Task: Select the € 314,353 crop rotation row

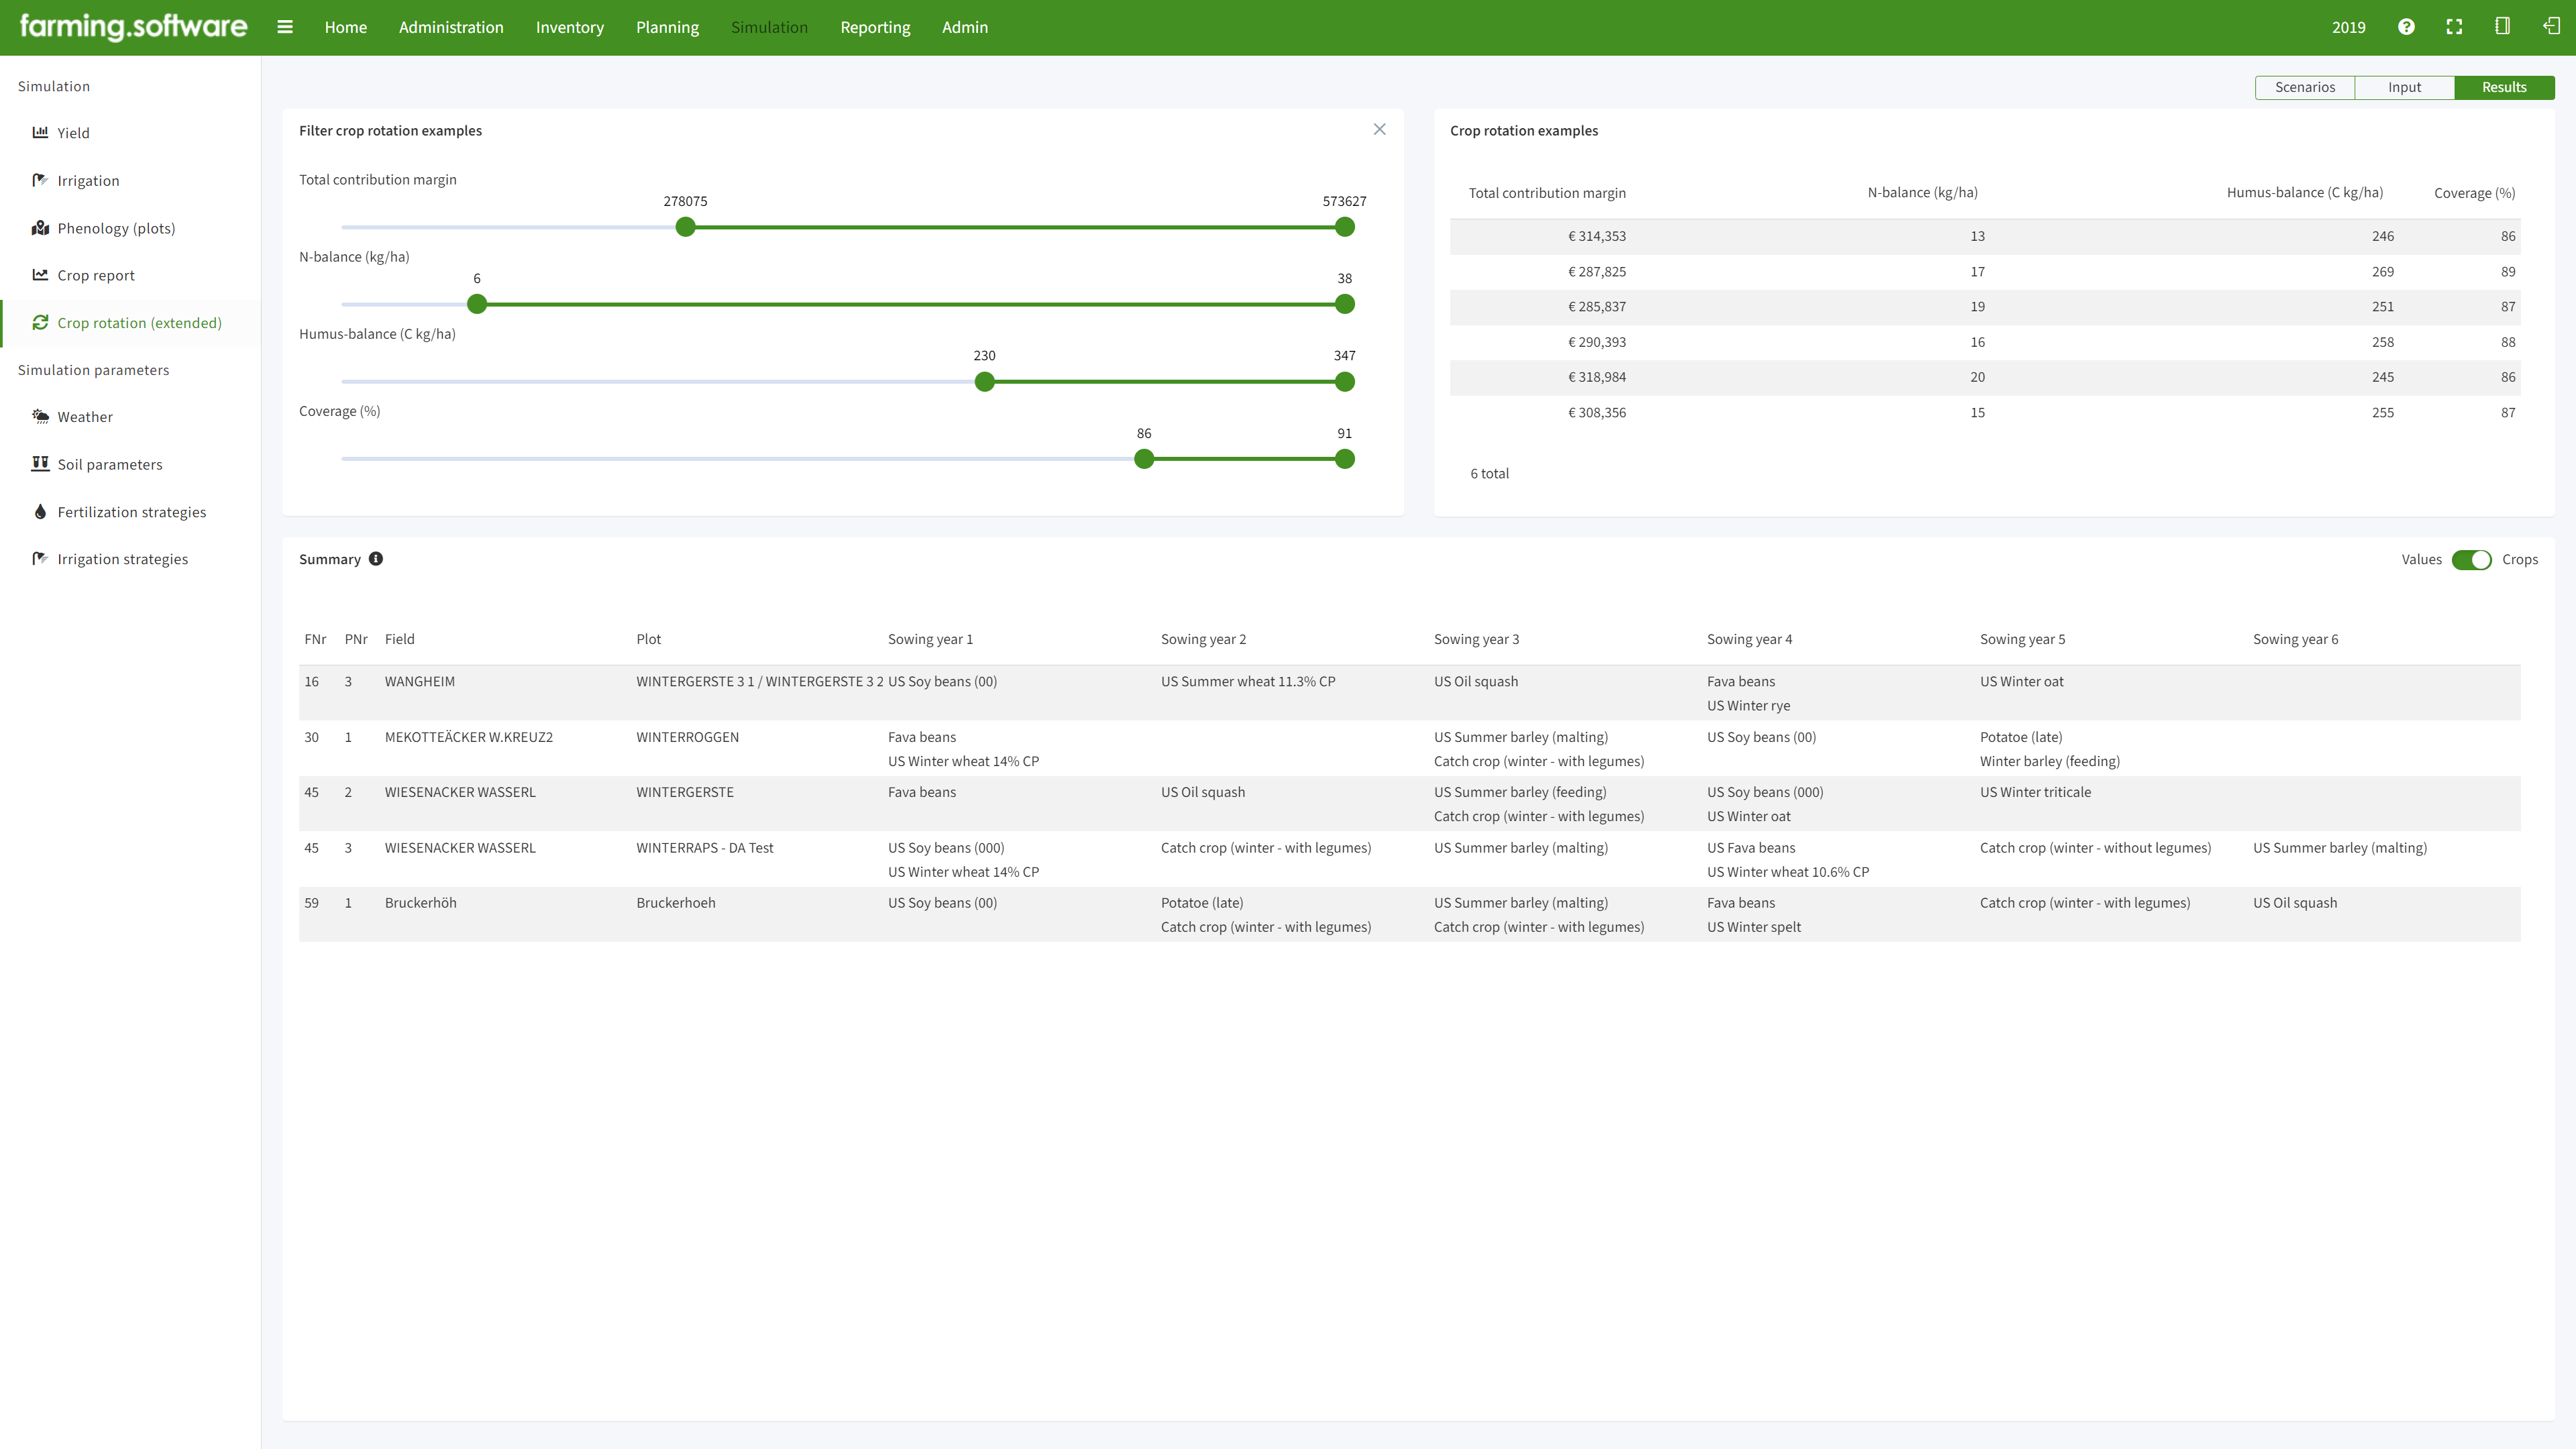Action: click(x=1985, y=236)
